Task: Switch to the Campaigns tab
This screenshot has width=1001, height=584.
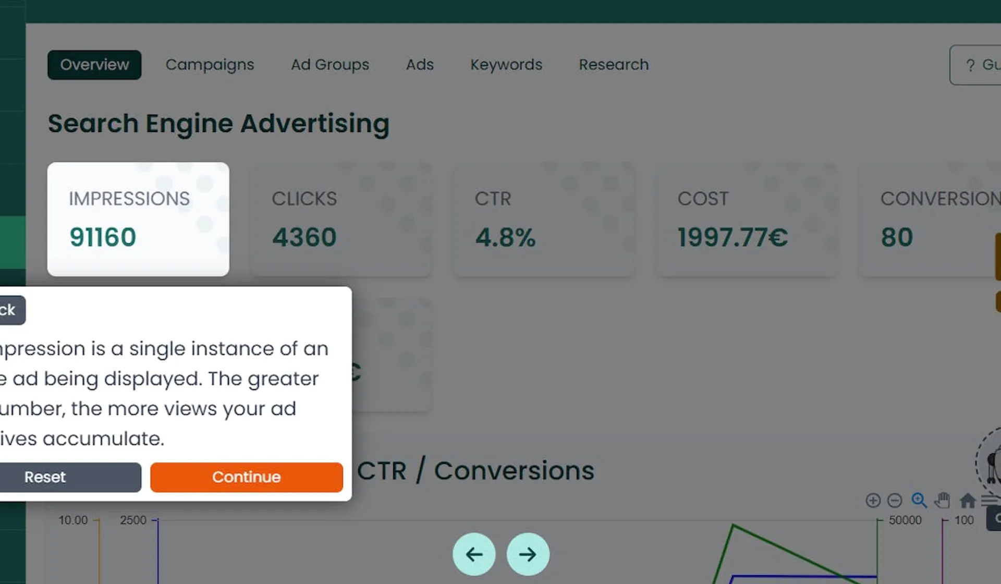Action: click(210, 65)
